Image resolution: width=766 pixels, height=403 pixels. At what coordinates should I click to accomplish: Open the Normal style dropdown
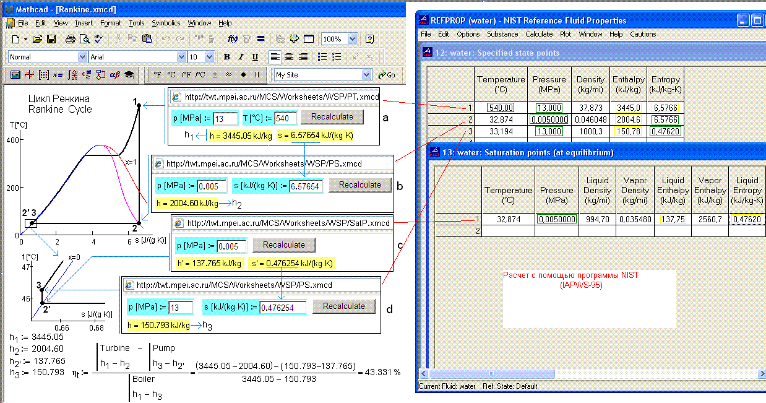(83, 57)
